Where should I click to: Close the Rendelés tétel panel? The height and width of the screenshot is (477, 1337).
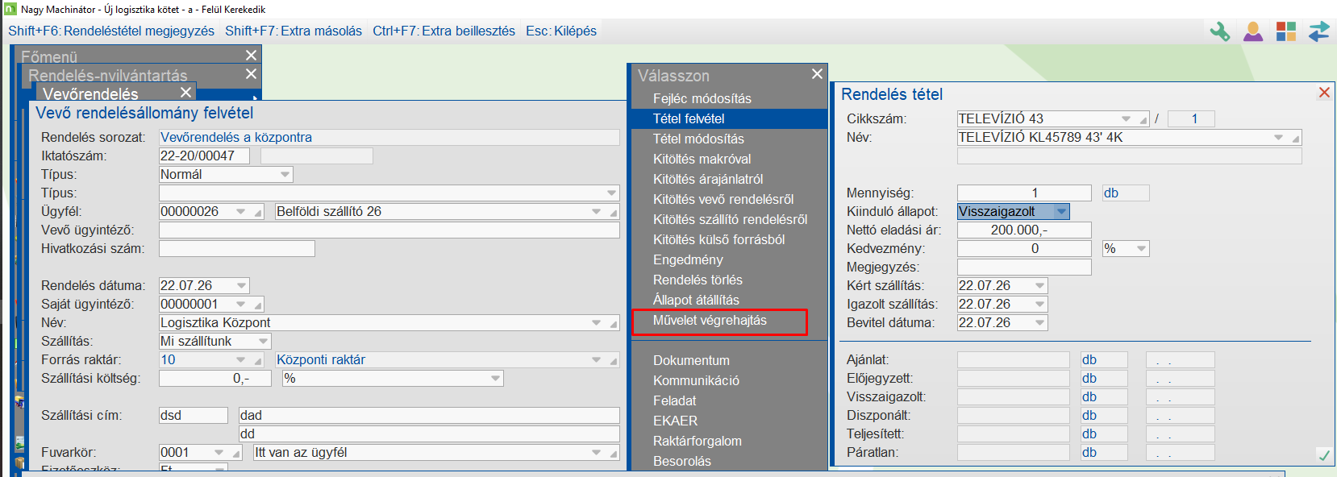pyautogui.click(x=1324, y=93)
